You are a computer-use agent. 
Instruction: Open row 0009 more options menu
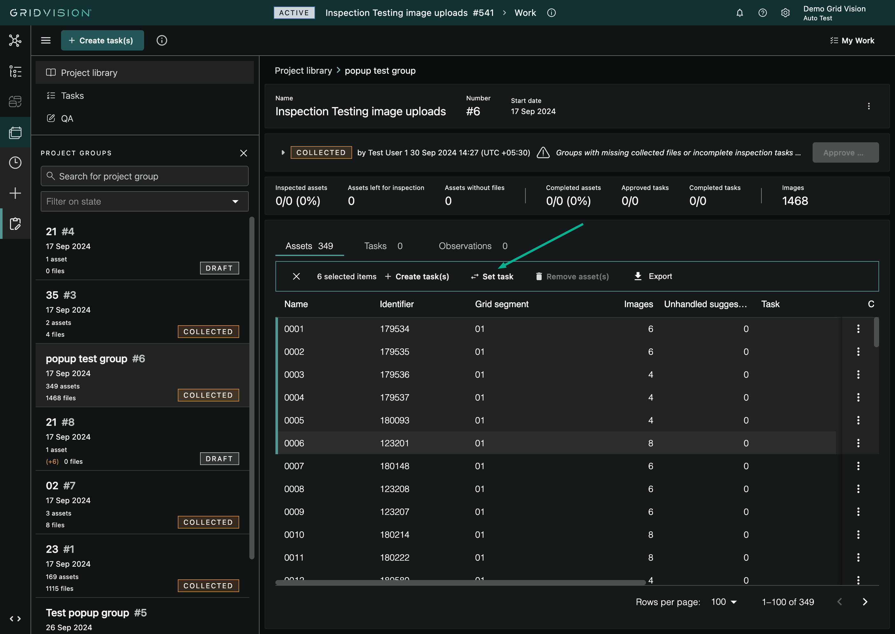(858, 512)
